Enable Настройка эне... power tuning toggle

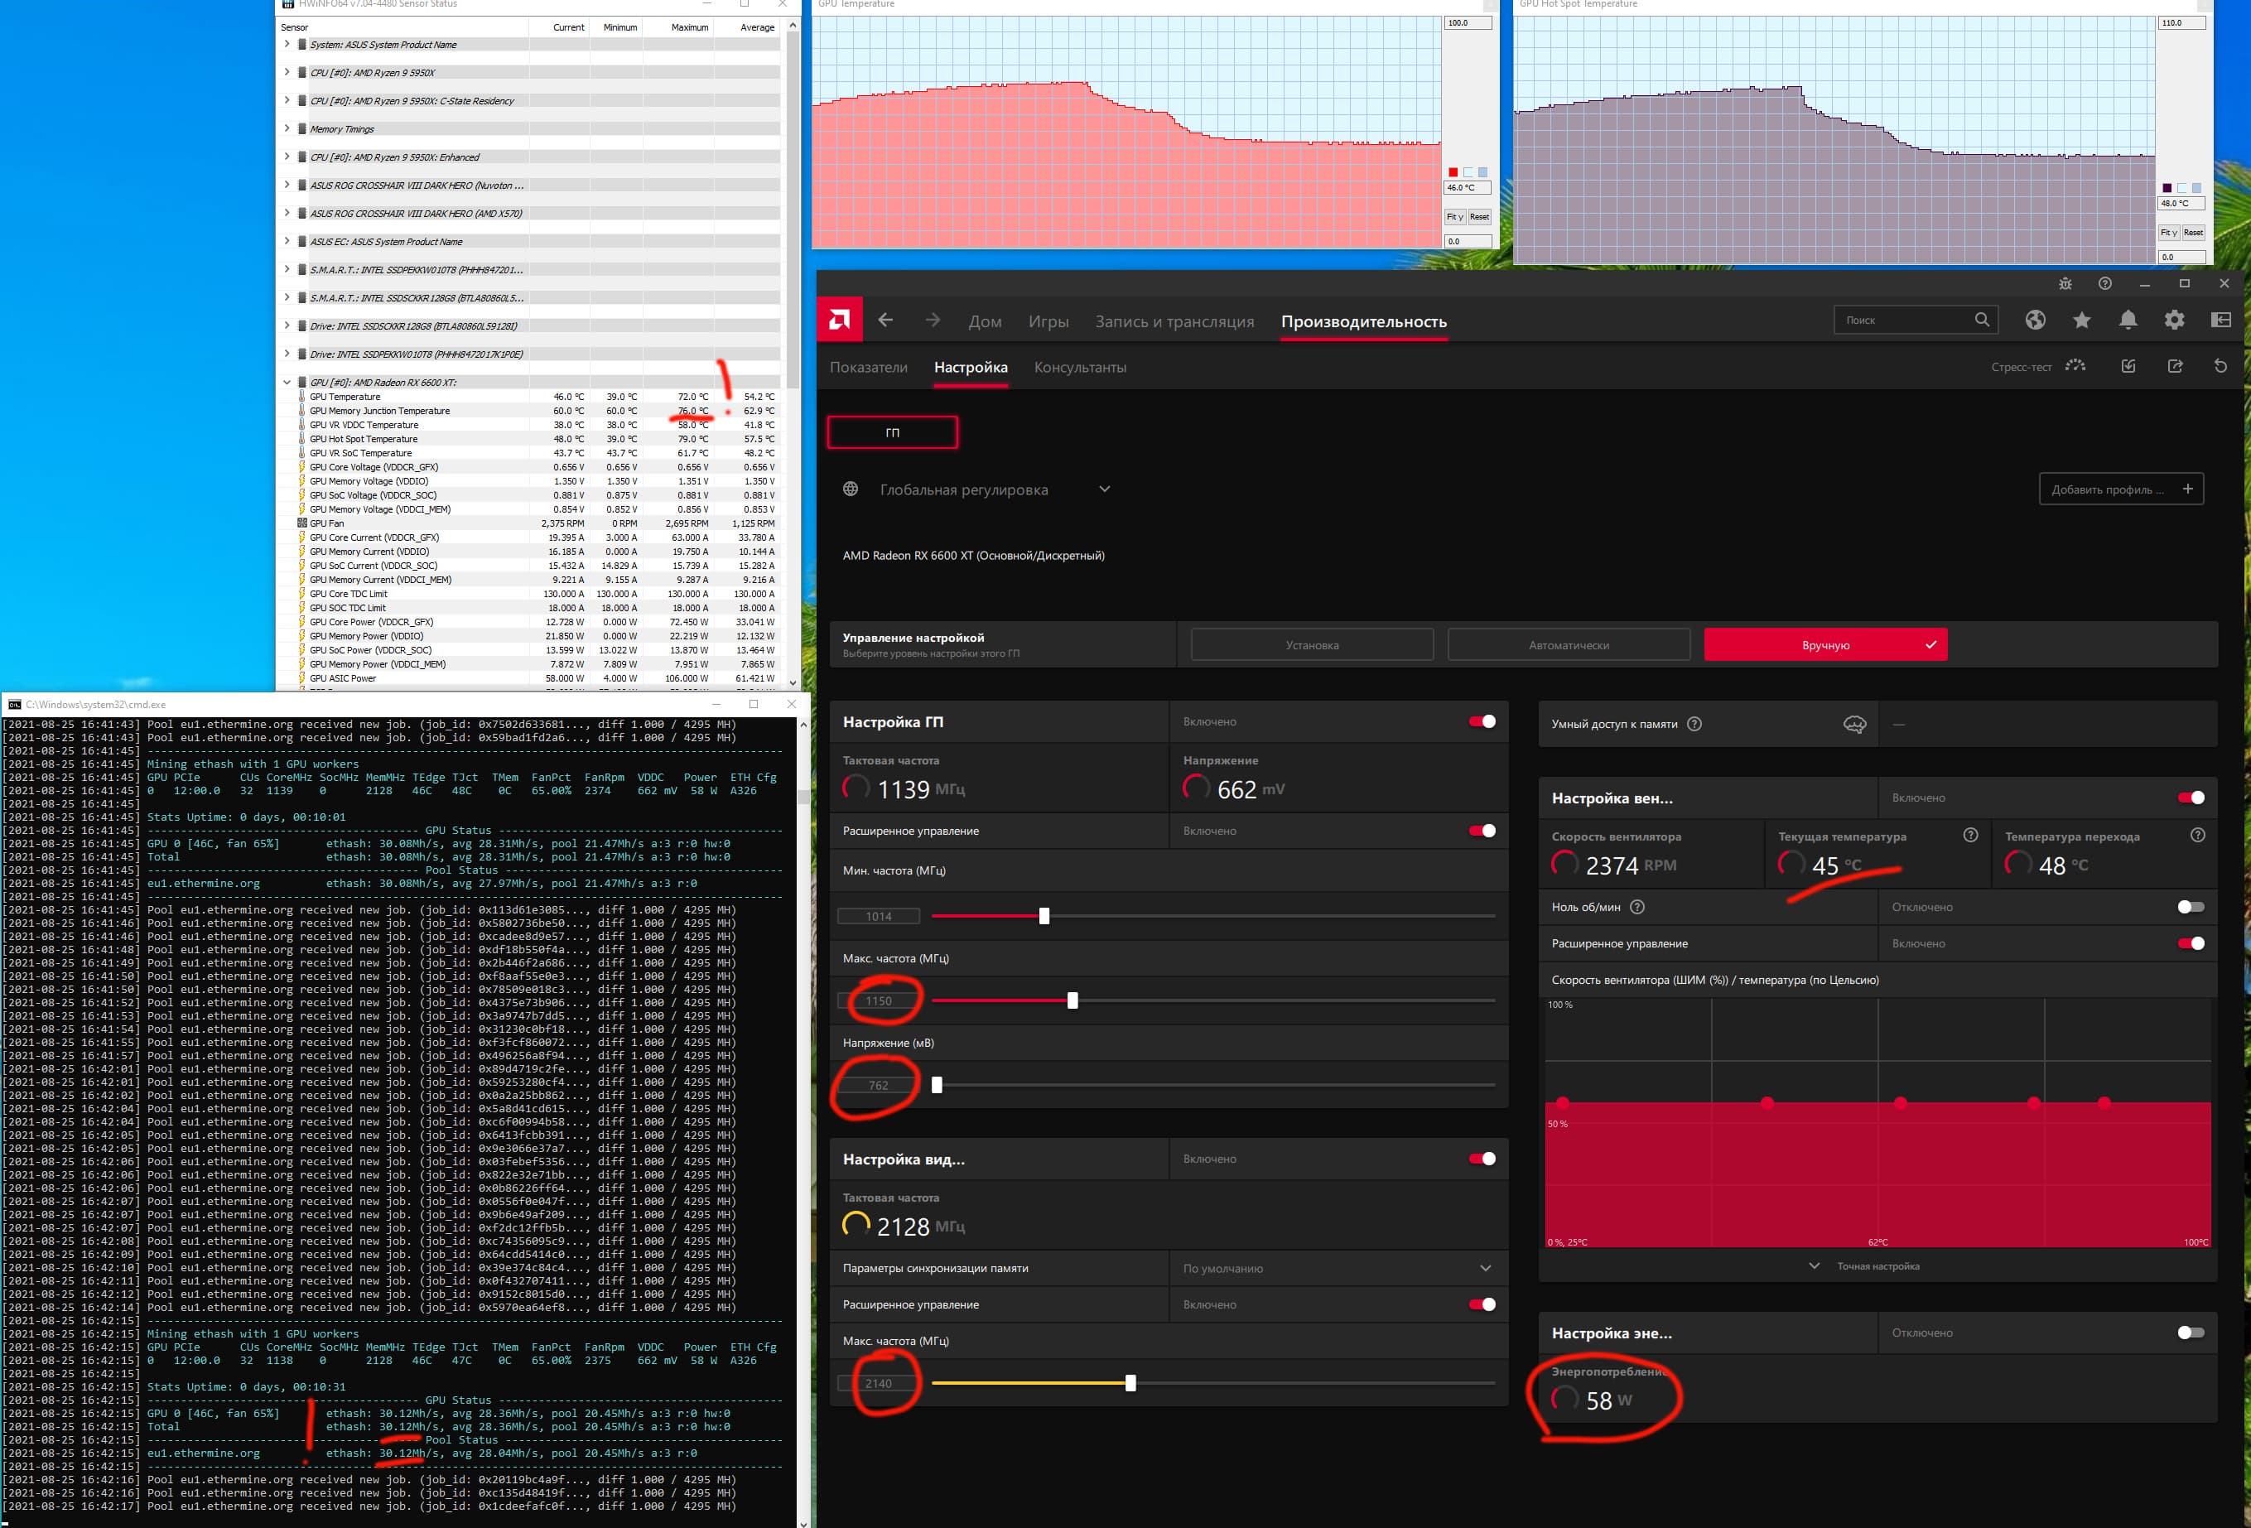click(x=2190, y=1333)
